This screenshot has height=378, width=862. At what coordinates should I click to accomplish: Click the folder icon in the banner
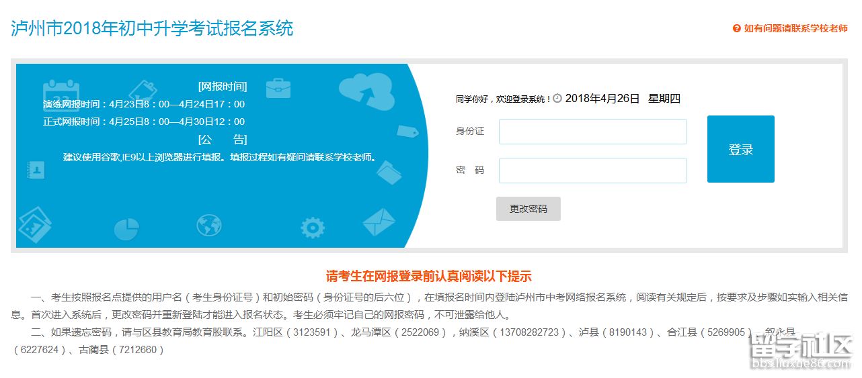389,172
